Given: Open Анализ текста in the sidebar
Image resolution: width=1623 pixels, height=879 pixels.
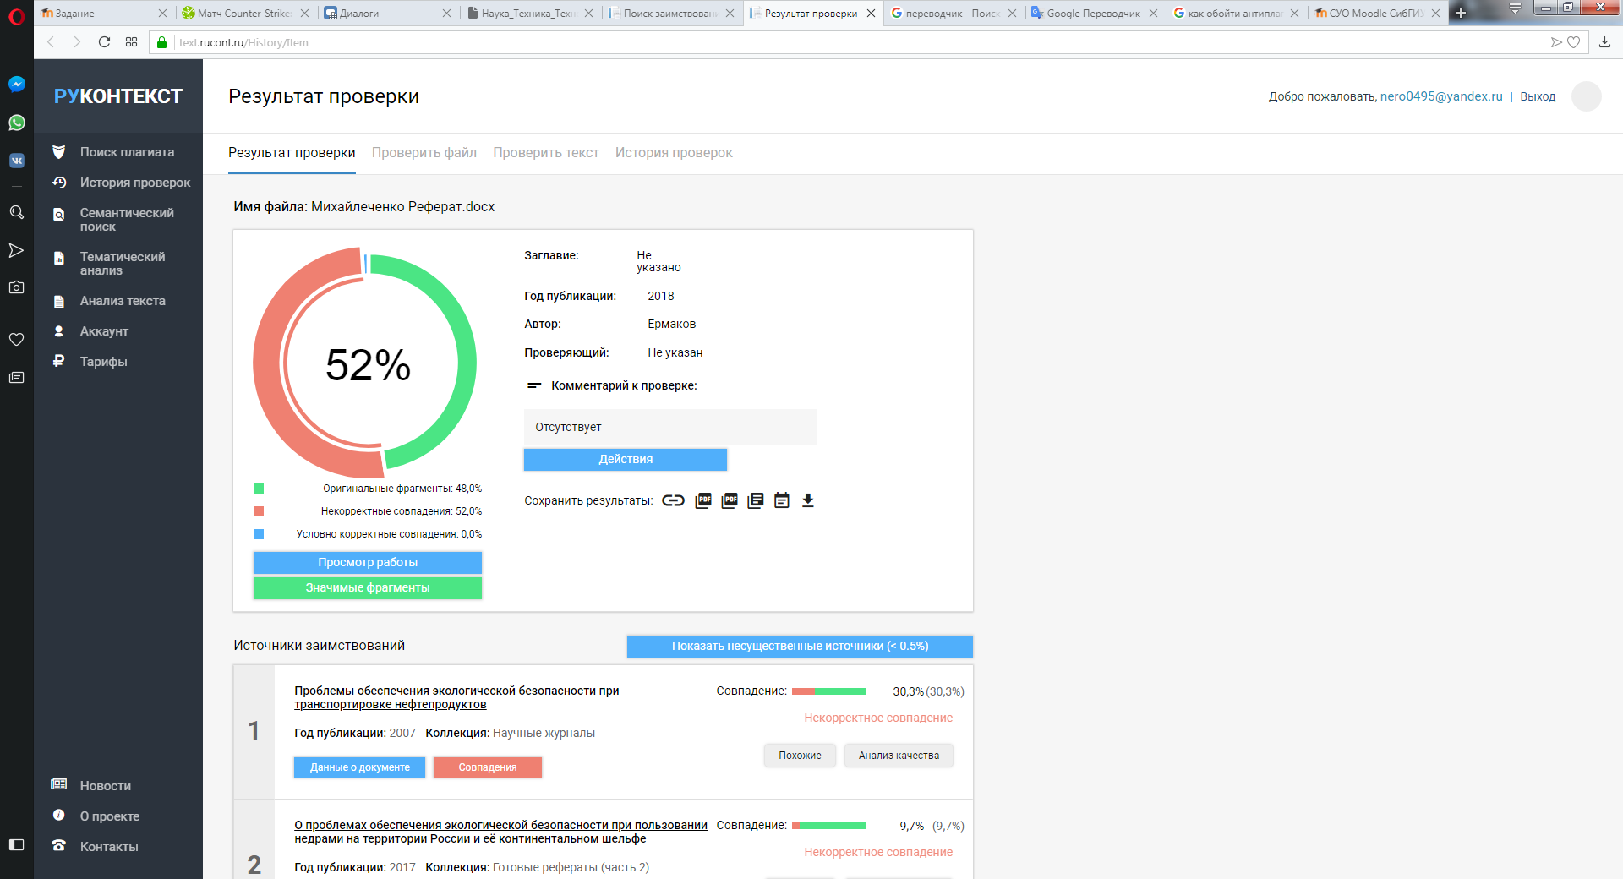Looking at the screenshot, I should point(123,301).
